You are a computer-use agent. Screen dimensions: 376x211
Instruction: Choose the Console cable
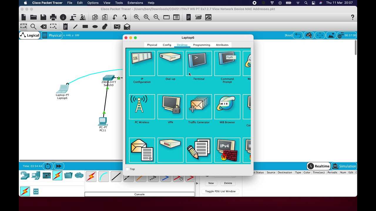(x=103, y=176)
